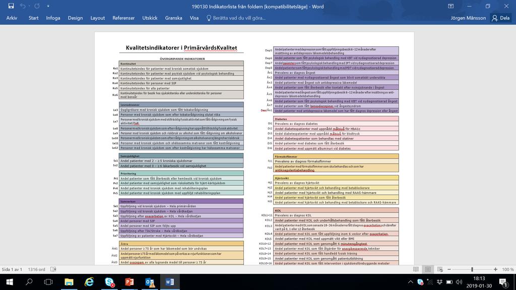516x290 pixels.
Task: Click the 'ÖVERGRIPANDE INDIKATORER' heading
Action: 182,59
